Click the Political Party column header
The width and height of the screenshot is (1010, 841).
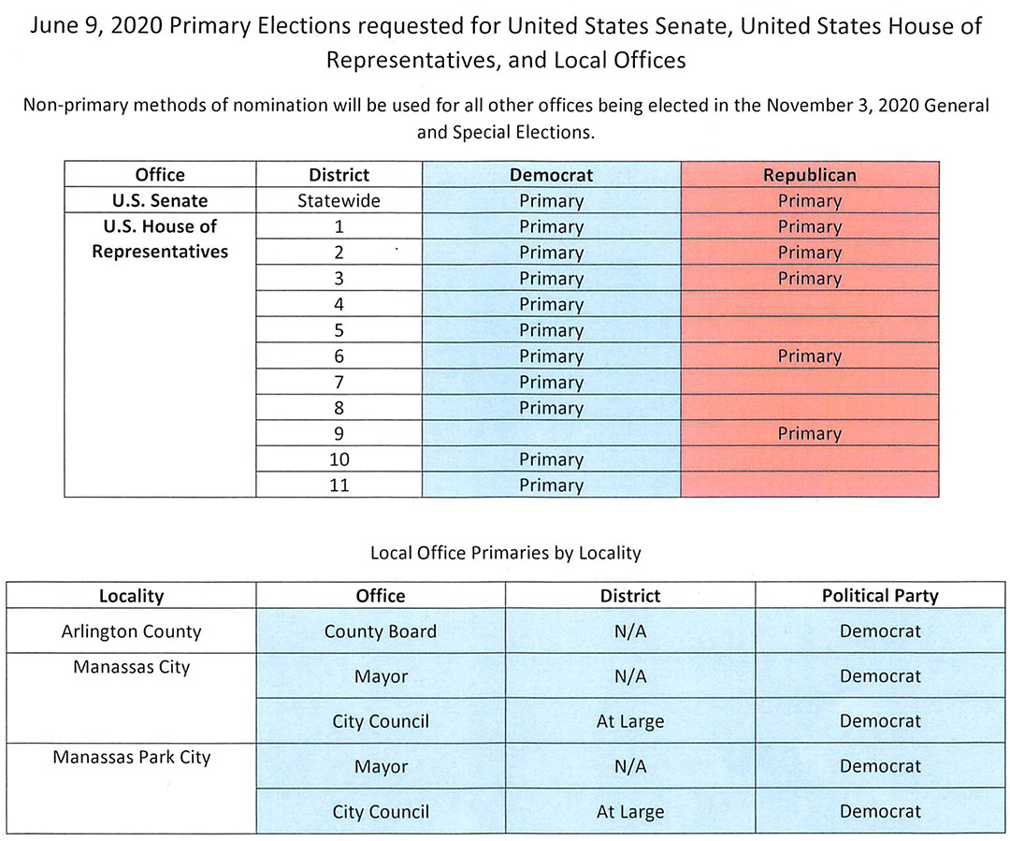880,596
